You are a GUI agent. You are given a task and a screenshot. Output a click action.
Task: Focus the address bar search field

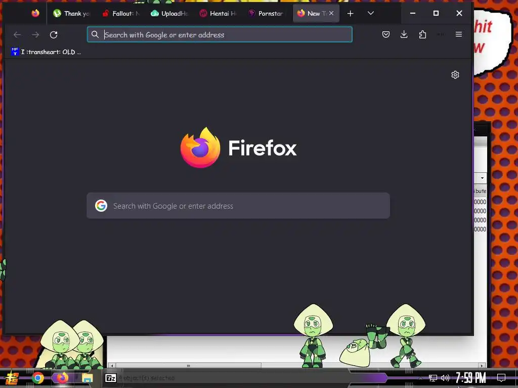coord(220,35)
